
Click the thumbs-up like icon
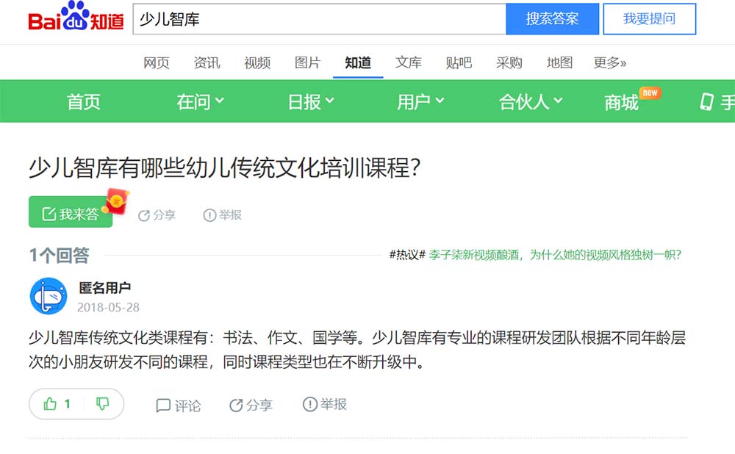(x=51, y=404)
